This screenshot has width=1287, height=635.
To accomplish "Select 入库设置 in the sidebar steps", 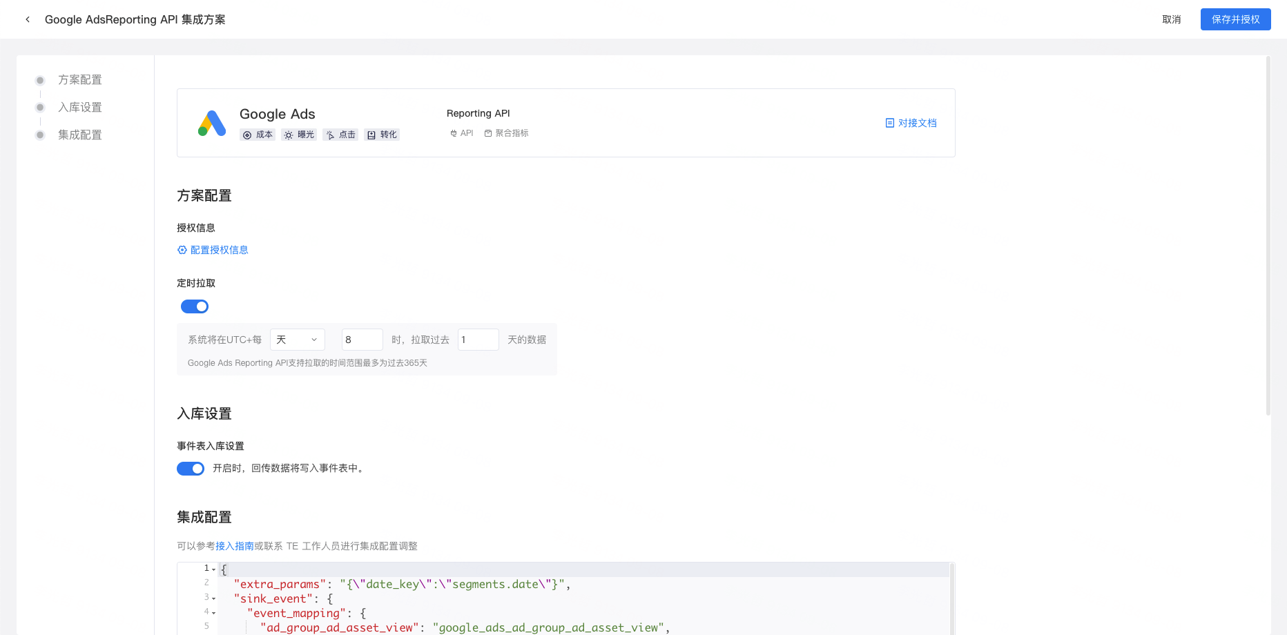I will [80, 107].
